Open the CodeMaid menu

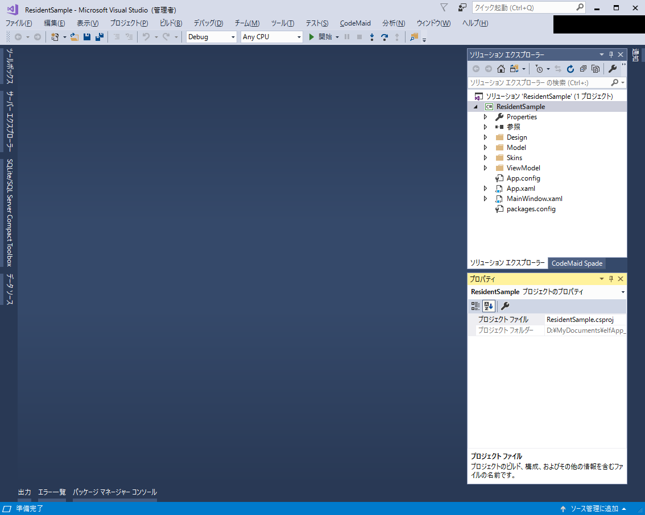[355, 23]
